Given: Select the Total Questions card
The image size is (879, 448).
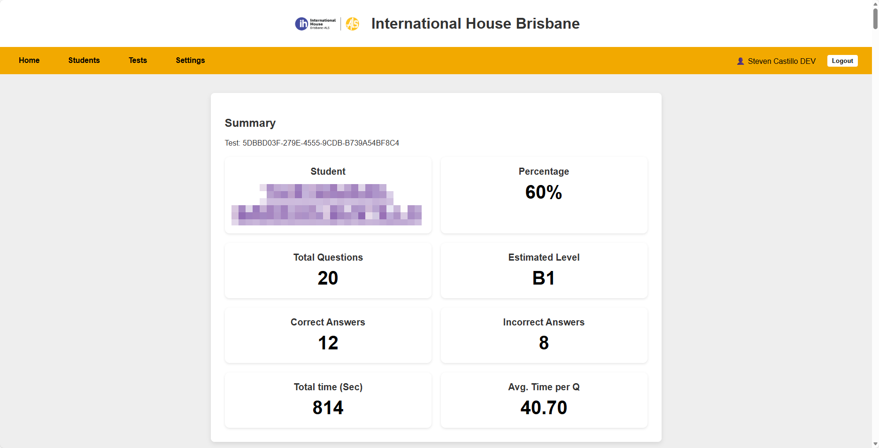Looking at the screenshot, I should 328,270.
